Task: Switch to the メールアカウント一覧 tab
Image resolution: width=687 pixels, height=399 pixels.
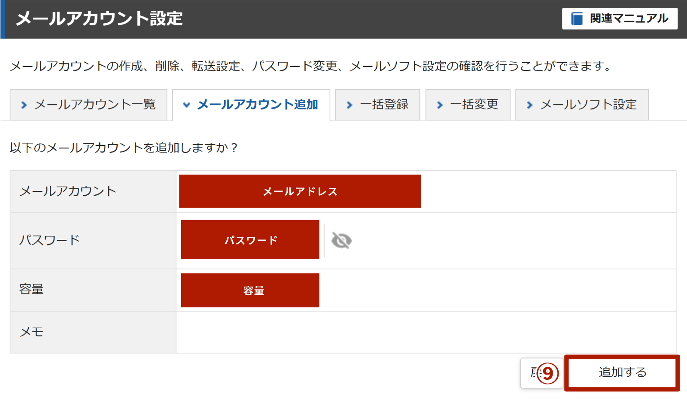Action: coord(94,105)
